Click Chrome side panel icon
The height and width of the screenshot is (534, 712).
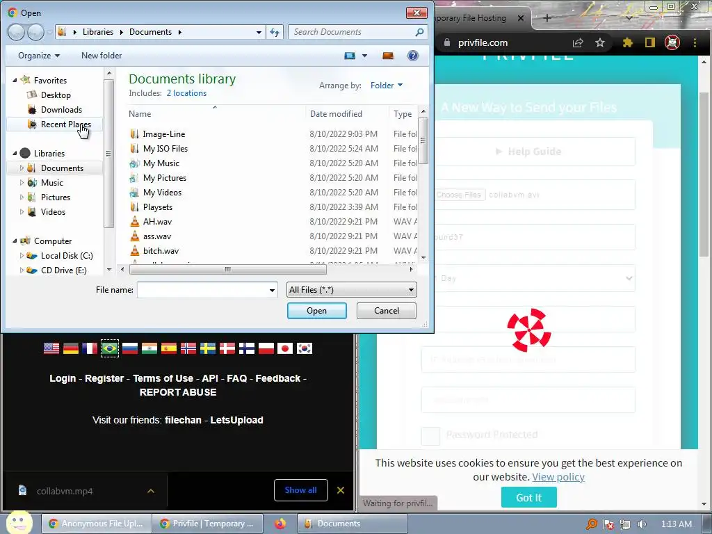click(x=650, y=42)
